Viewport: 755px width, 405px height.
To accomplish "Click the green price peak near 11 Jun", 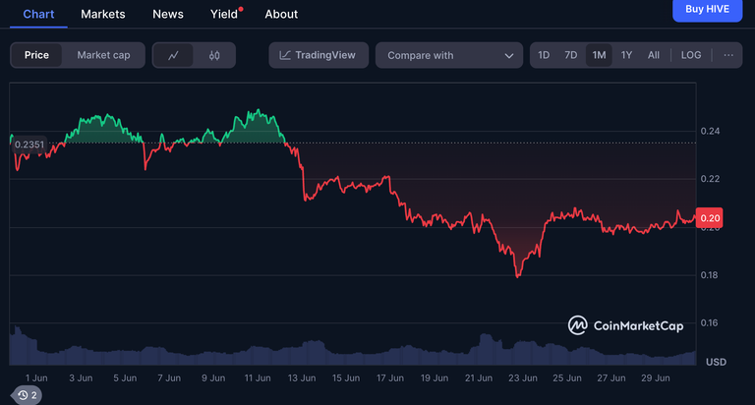I will coord(259,111).
